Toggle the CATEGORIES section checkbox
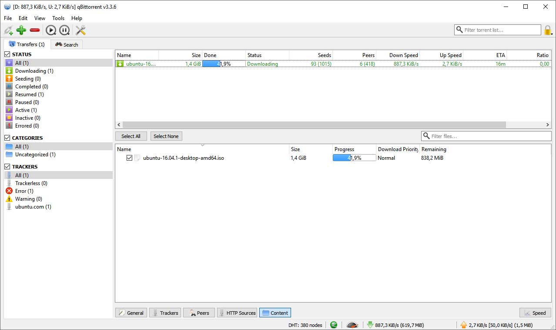Viewport: 556px width, 330px height. pyautogui.click(x=7, y=138)
